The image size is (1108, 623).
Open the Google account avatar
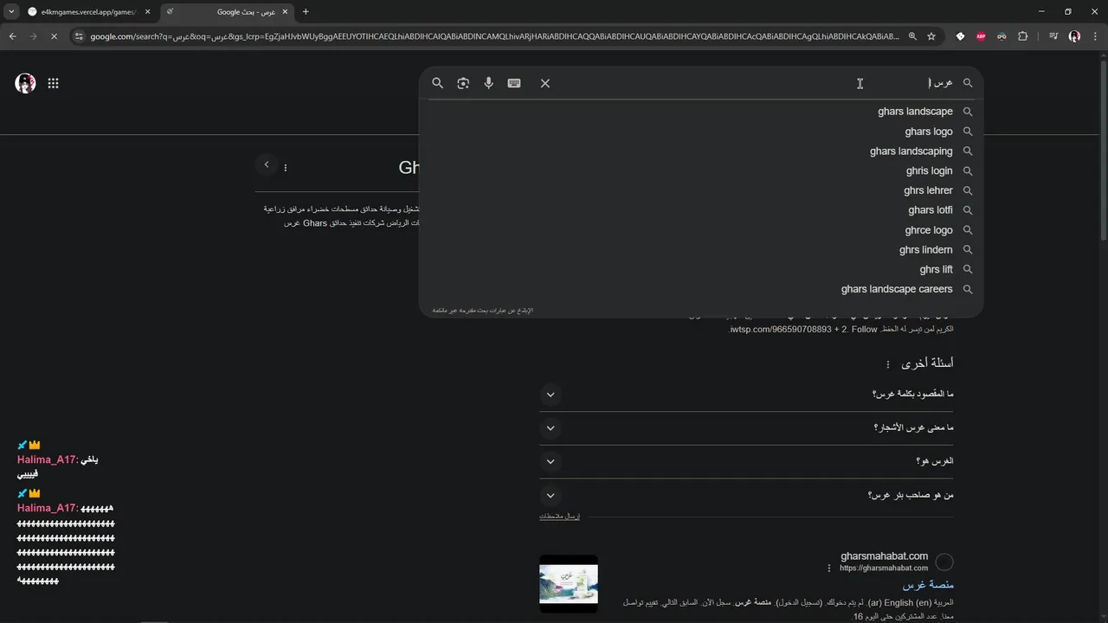pos(25,83)
